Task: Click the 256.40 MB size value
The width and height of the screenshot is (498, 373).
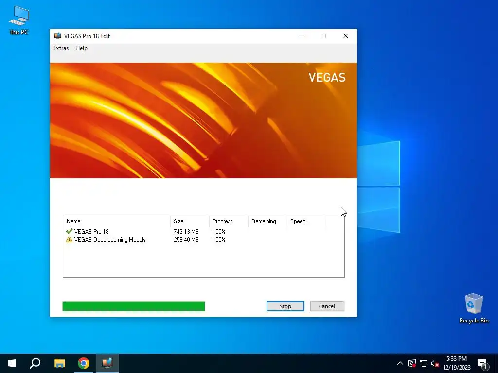Action: click(186, 240)
